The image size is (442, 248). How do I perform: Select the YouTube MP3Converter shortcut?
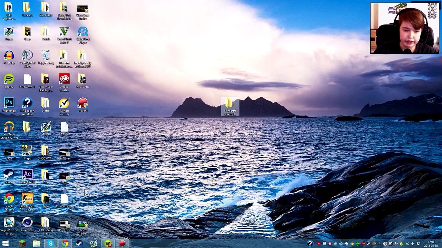click(9, 131)
